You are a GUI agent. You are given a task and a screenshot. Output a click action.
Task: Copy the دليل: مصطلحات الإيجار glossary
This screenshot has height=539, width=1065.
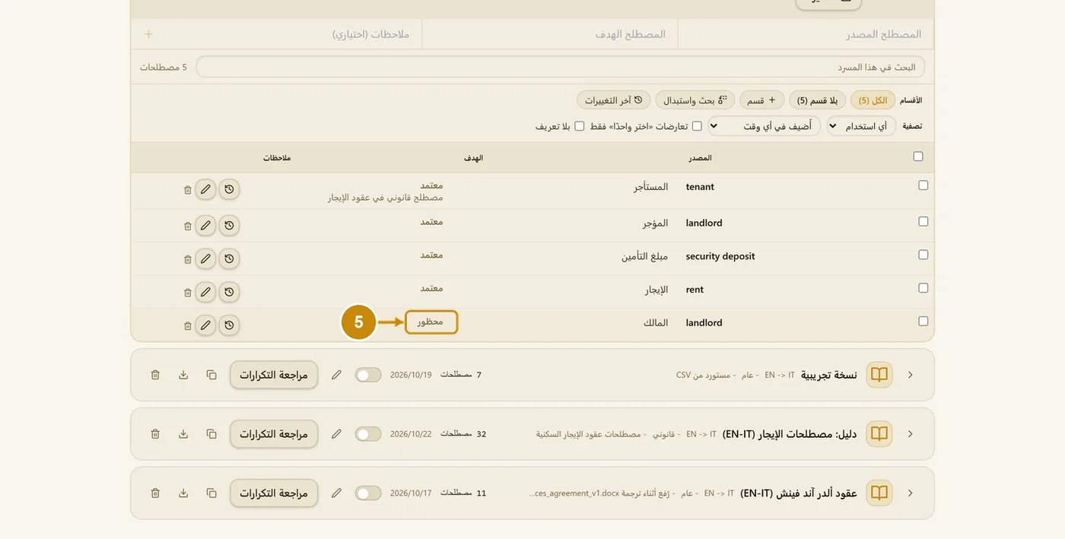pyautogui.click(x=211, y=434)
